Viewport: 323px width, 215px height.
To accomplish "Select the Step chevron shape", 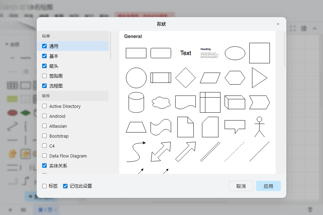I will click(259, 102).
